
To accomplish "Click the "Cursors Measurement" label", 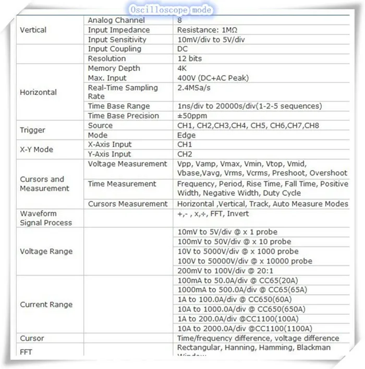I will 128,204.
